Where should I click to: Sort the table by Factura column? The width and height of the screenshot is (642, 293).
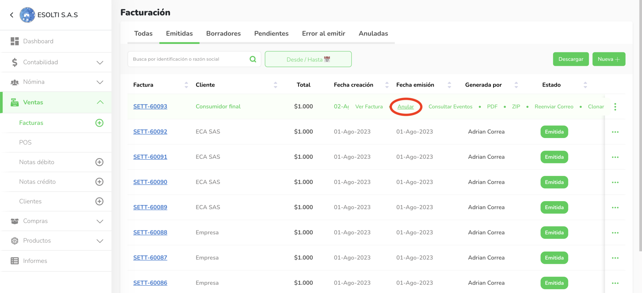[x=186, y=85]
